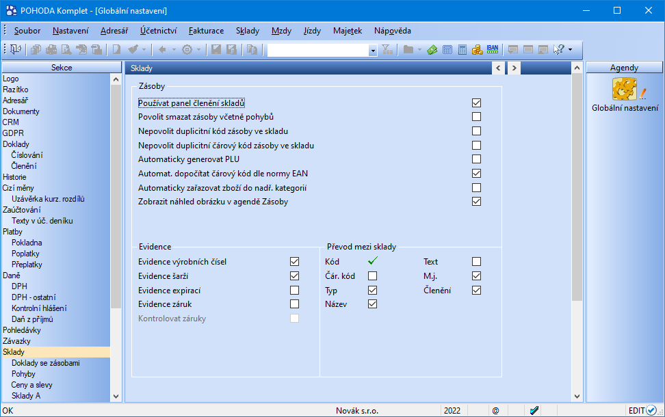
Task: Open toolbar options arrow after help icon
Action: pyautogui.click(x=570, y=50)
